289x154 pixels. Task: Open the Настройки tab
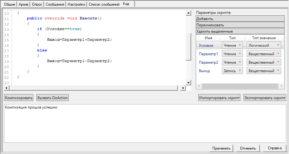[x=76, y=4]
